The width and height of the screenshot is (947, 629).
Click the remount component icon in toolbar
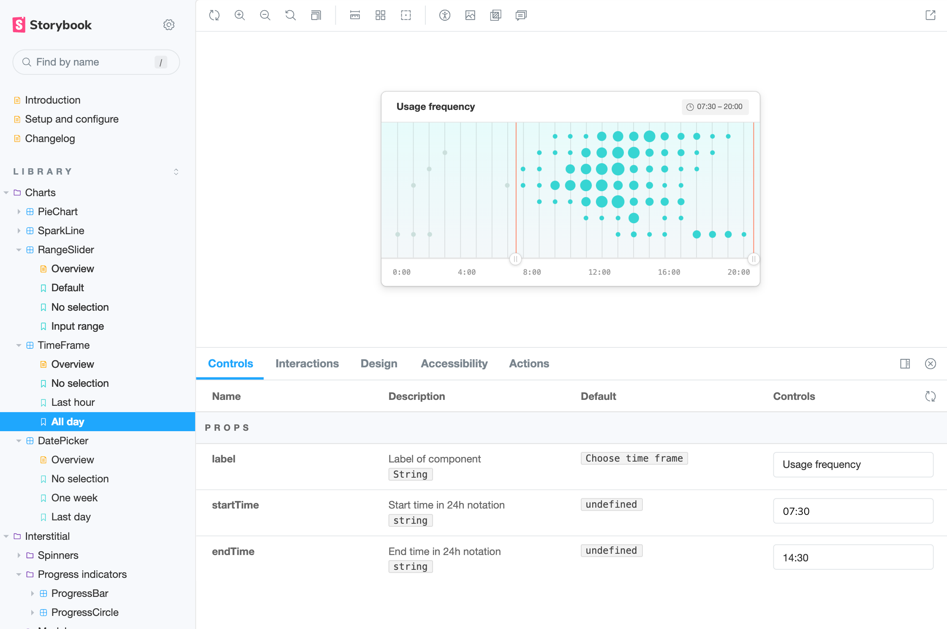pyautogui.click(x=214, y=16)
